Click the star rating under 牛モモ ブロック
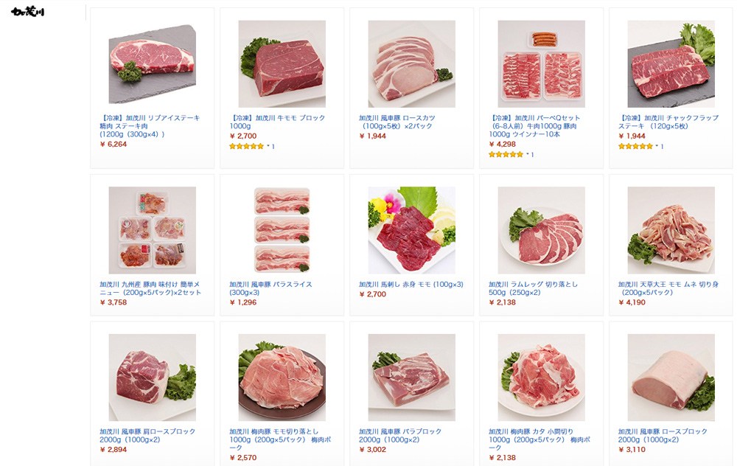The height and width of the screenshot is (466, 737). [247, 146]
